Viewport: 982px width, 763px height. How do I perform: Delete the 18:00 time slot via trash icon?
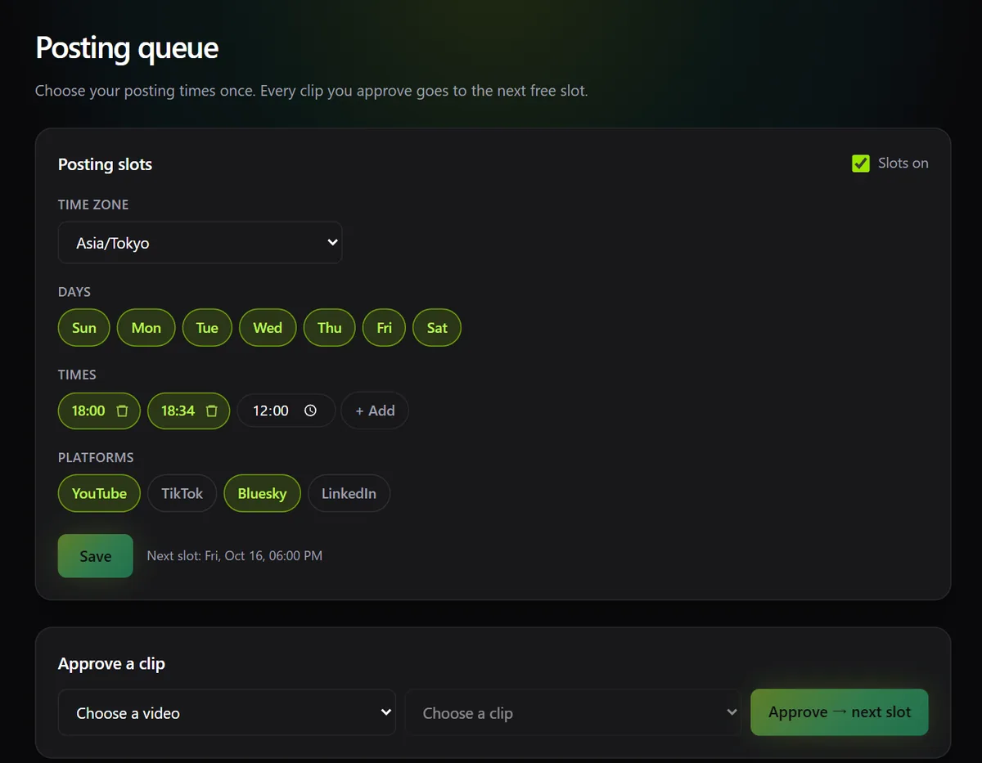click(122, 411)
